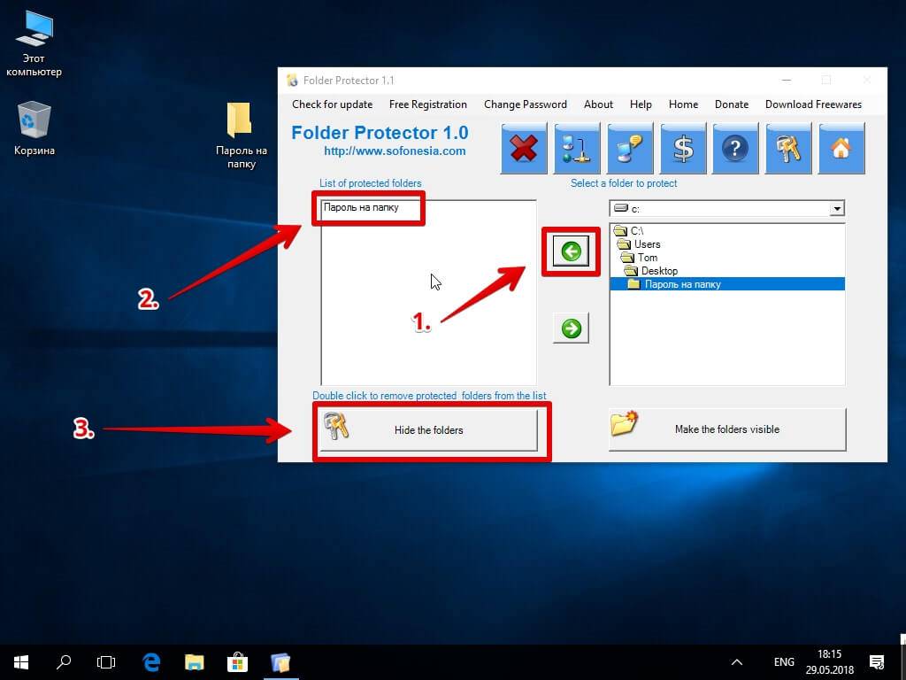Click the green left arrow button
Image resolution: width=906 pixels, height=680 pixels.
(x=571, y=251)
